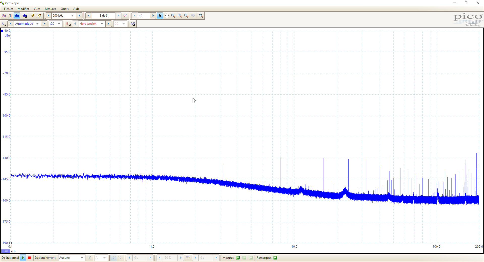This screenshot has height=262, width=484.
Task: Open channel A options button
Action: click(x=4, y=24)
